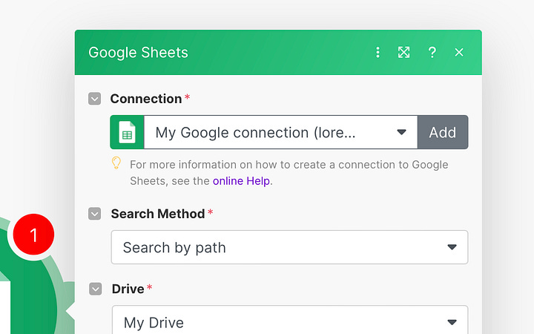Click the lightbulb hint icon
This screenshot has height=334, width=534.
tap(116, 163)
